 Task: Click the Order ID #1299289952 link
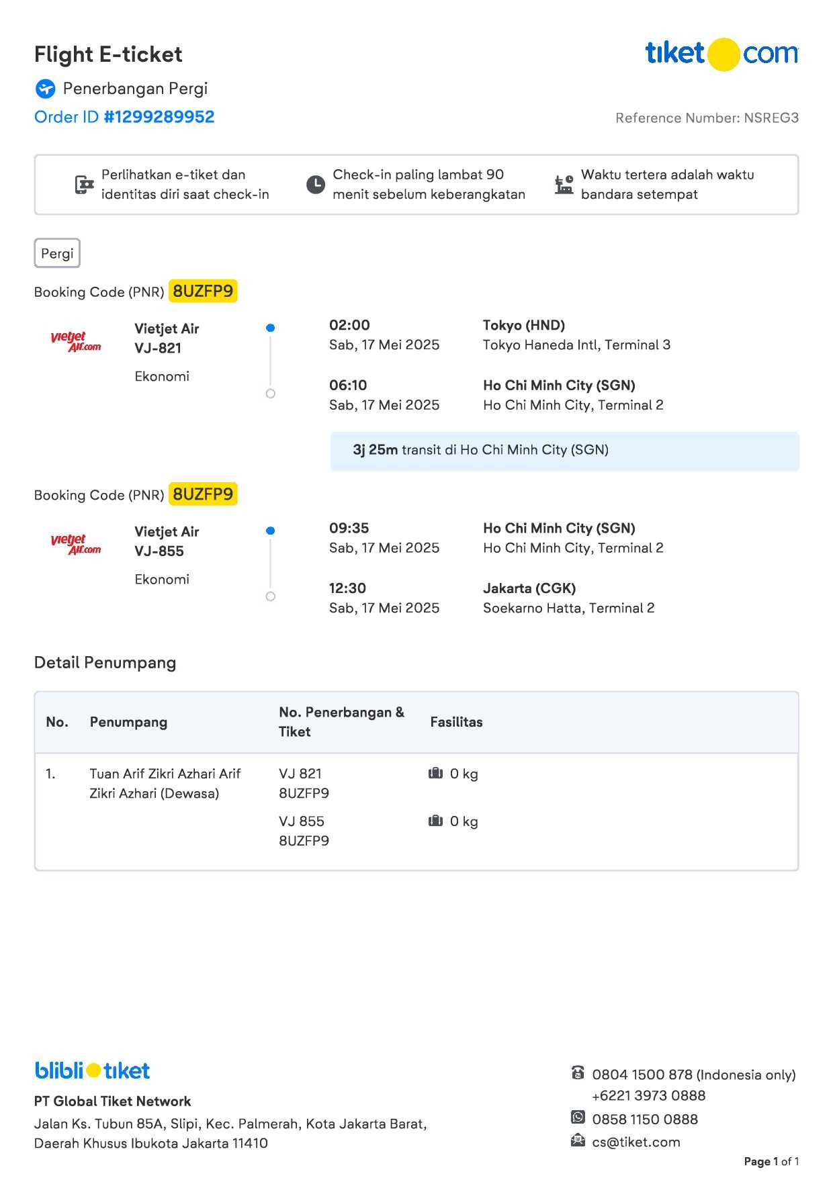[x=124, y=117]
